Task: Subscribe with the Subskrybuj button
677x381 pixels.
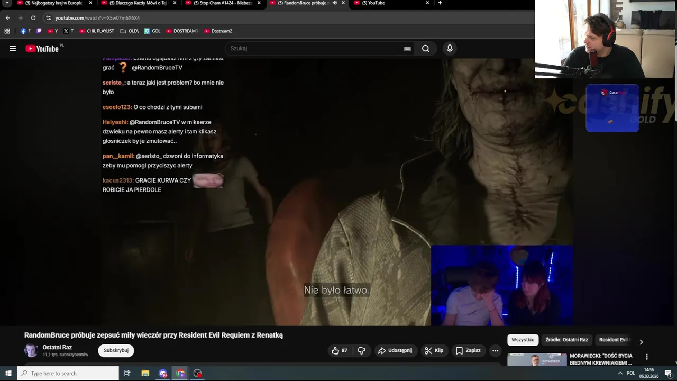Action: click(x=116, y=350)
